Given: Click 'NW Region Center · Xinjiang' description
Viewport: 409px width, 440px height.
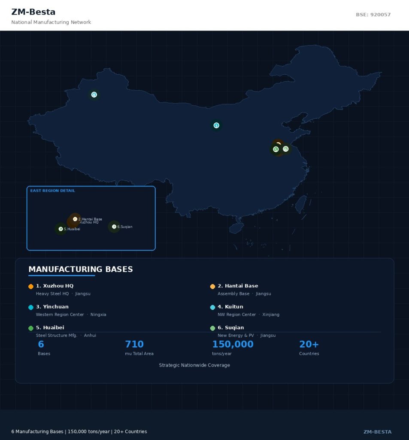Looking at the screenshot, I should click(x=248, y=315).
